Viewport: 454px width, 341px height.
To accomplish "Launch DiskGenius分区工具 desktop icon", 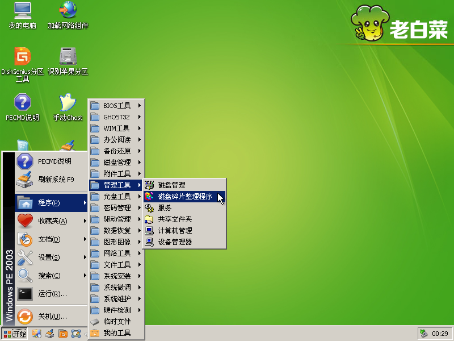I will tap(23, 65).
